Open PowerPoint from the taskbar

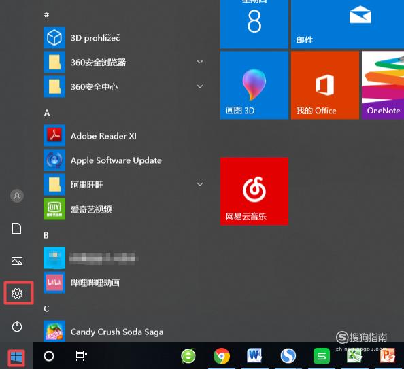(x=388, y=356)
